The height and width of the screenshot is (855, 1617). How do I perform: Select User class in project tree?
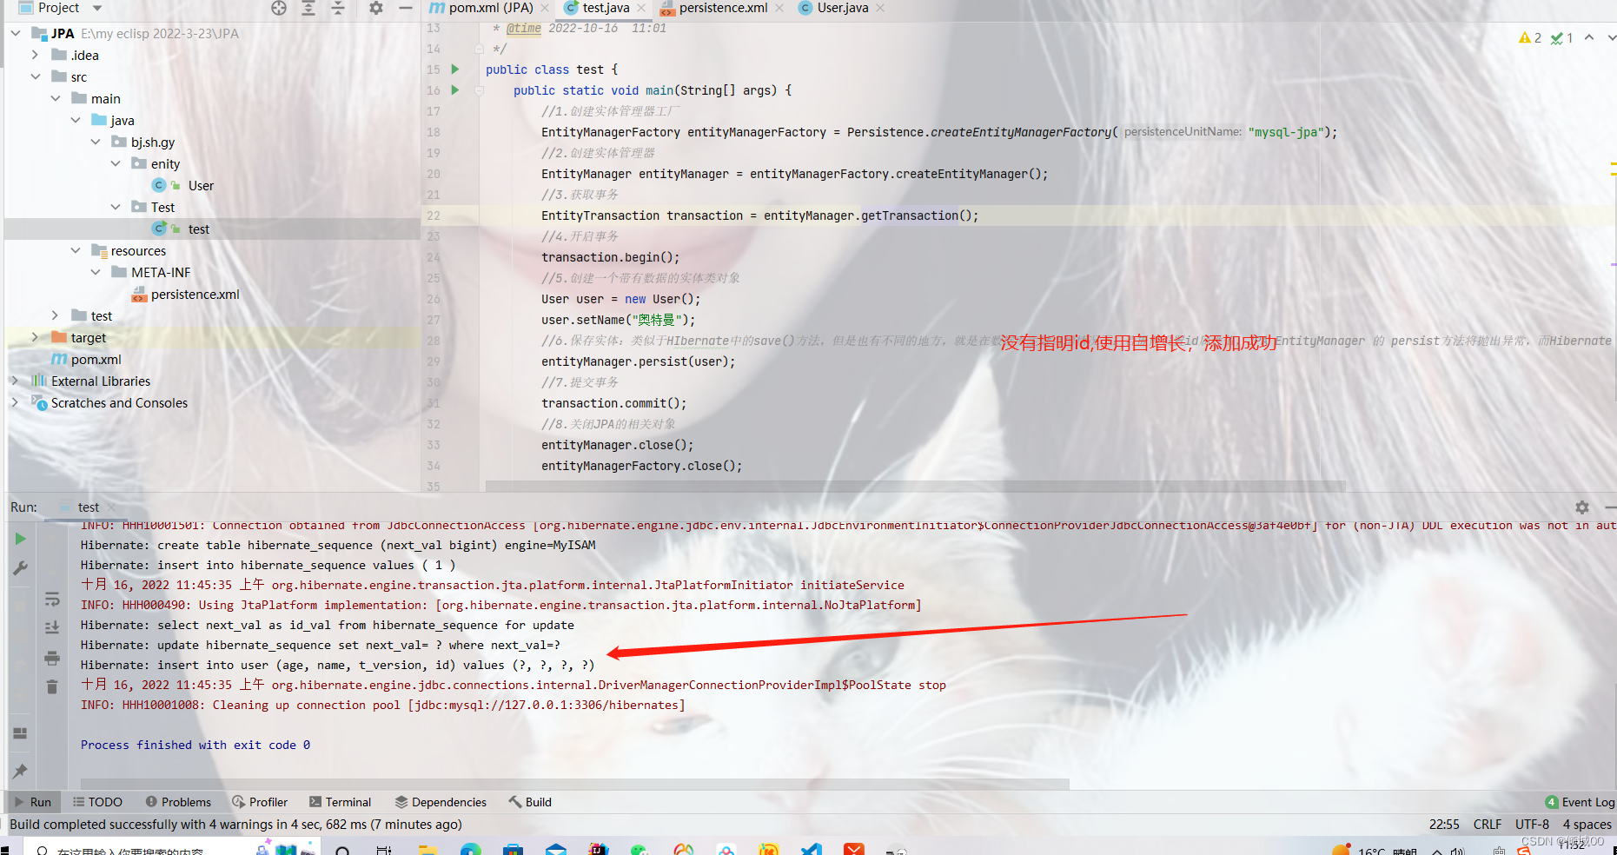coord(201,185)
